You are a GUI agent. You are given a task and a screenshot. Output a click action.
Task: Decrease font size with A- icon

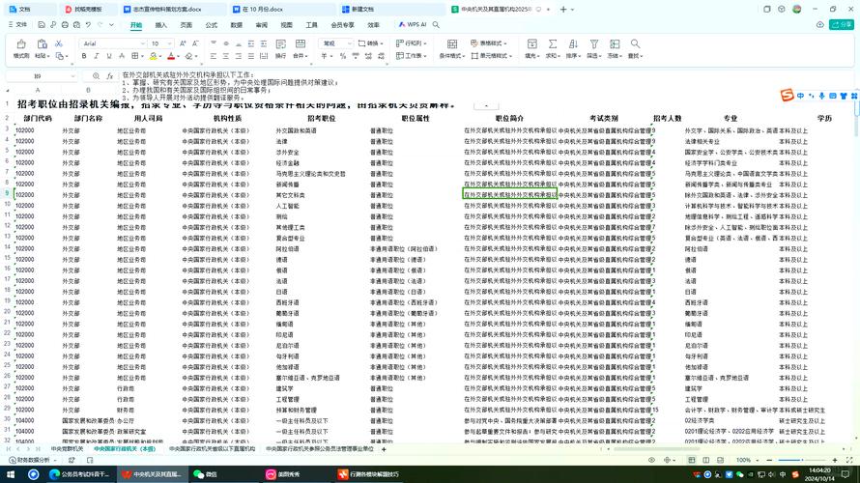point(195,43)
